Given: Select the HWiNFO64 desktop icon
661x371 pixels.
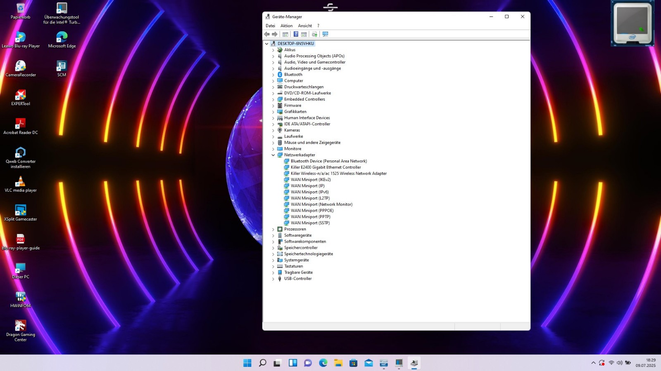Looking at the screenshot, I should click(21, 300).
